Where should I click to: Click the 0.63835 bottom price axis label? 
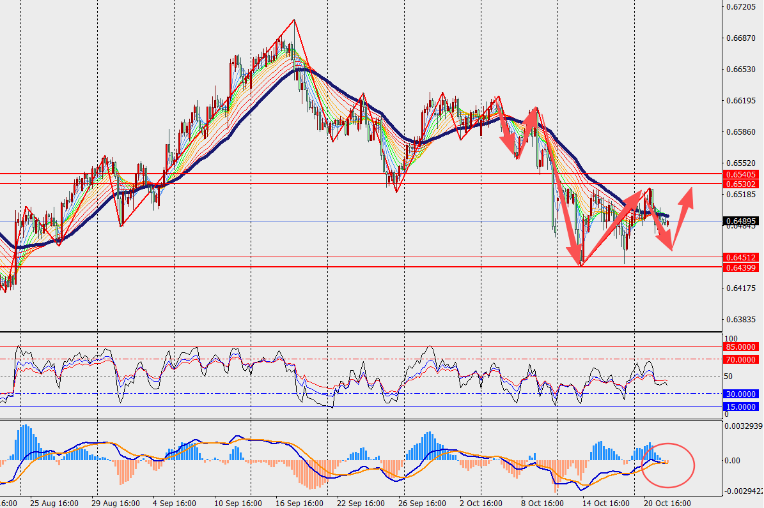tap(741, 319)
